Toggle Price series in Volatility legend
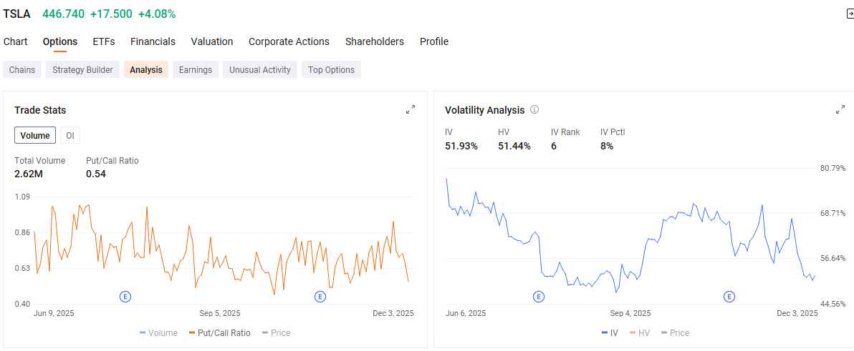The height and width of the screenshot is (351, 854). click(674, 332)
